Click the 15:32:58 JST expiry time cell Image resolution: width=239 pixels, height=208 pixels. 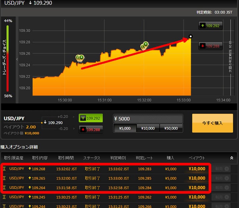pyautogui.click(x=118, y=188)
